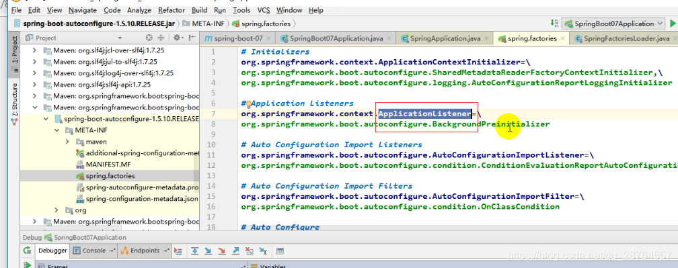The height and width of the screenshot is (268, 678).
Task: Click Drop Frame debug icon
Action: [249, 251]
